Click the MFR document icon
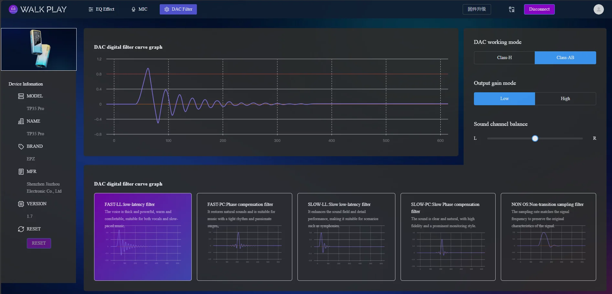 coord(21,172)
